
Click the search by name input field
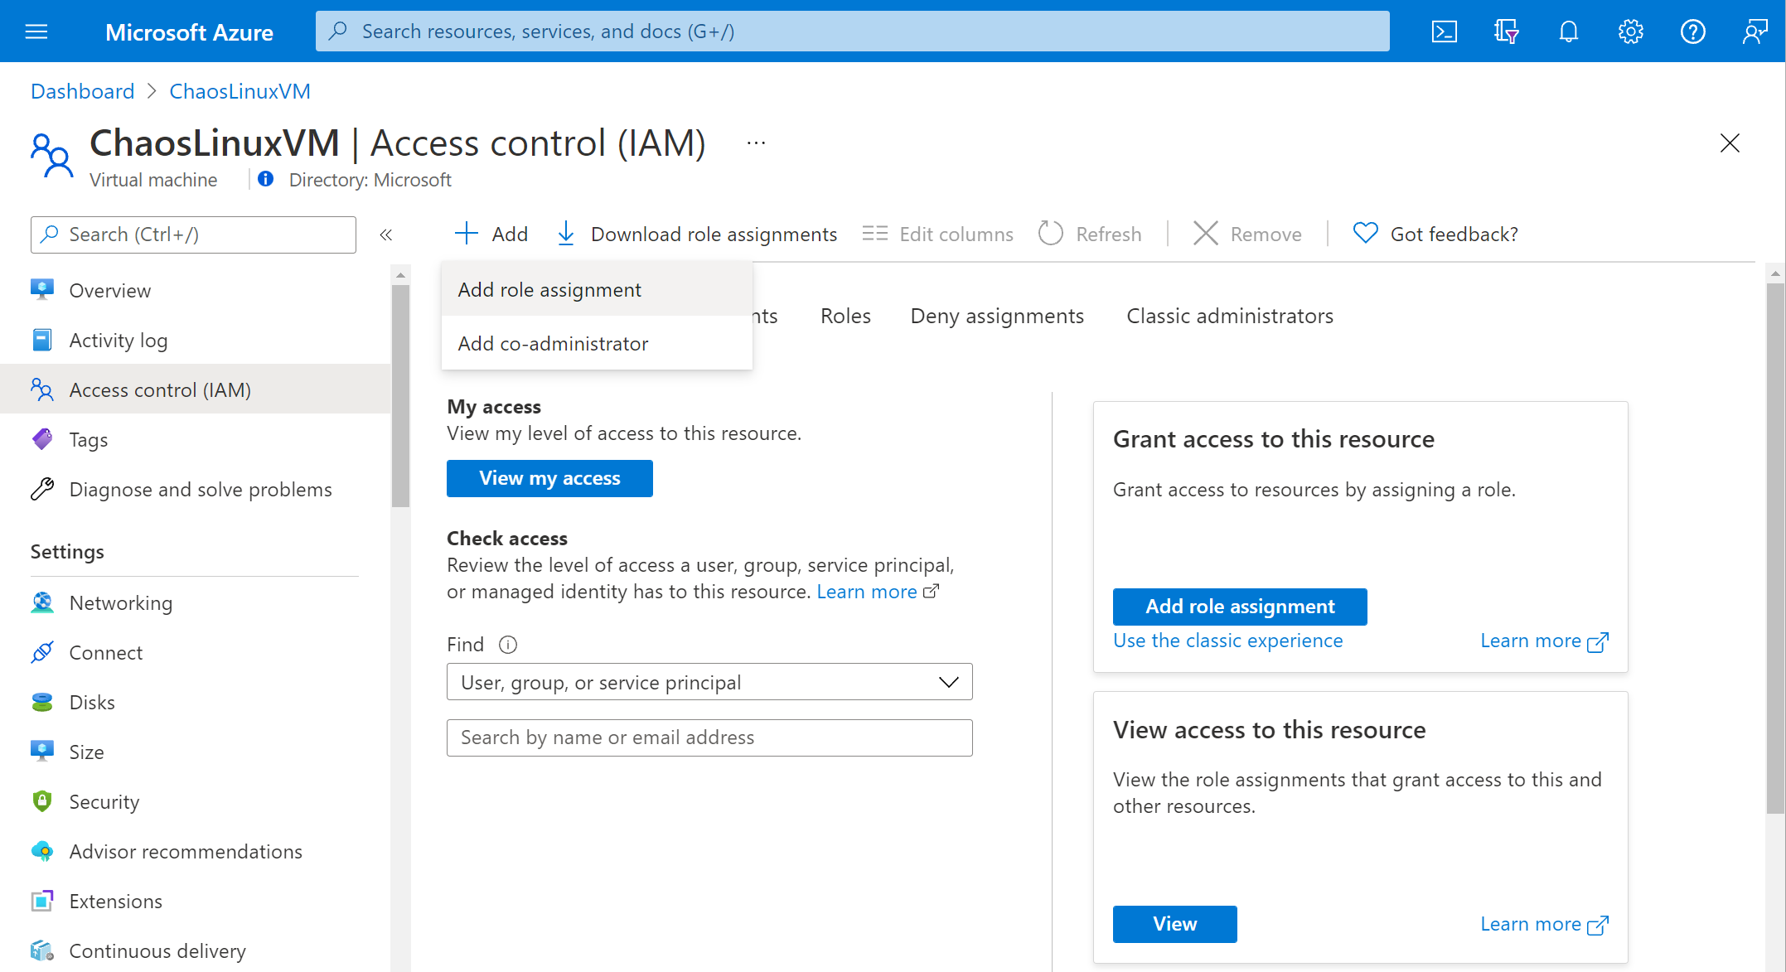pos(711,736)
